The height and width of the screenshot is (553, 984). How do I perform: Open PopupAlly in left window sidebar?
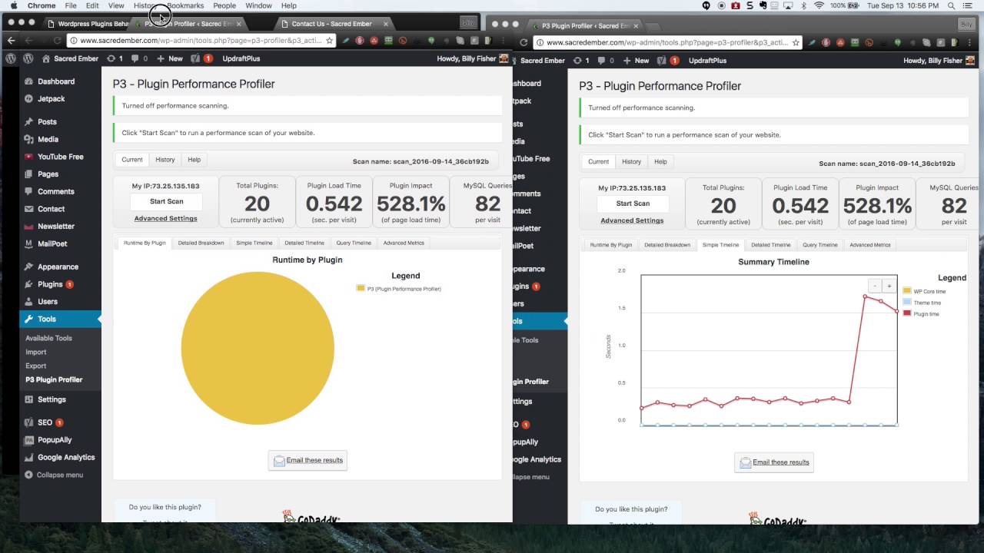click(55, 440)
